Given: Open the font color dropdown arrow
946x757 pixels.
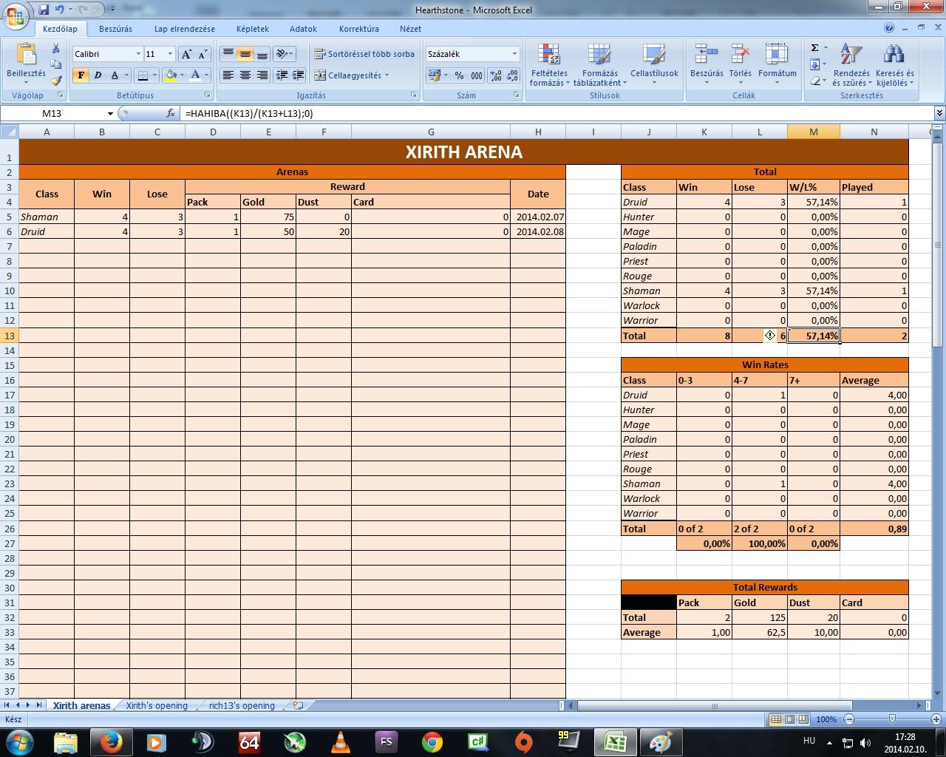Looking at the screenshot, I should pos(206,75).
